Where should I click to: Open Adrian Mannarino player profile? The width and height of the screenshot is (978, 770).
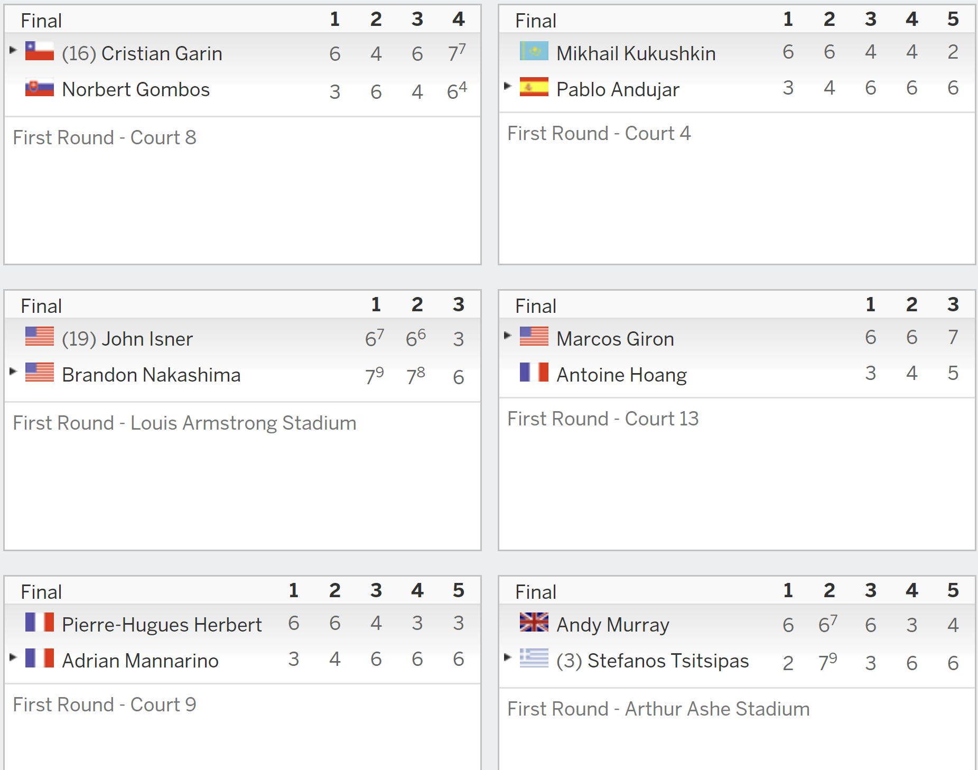(x=140, y=661)
